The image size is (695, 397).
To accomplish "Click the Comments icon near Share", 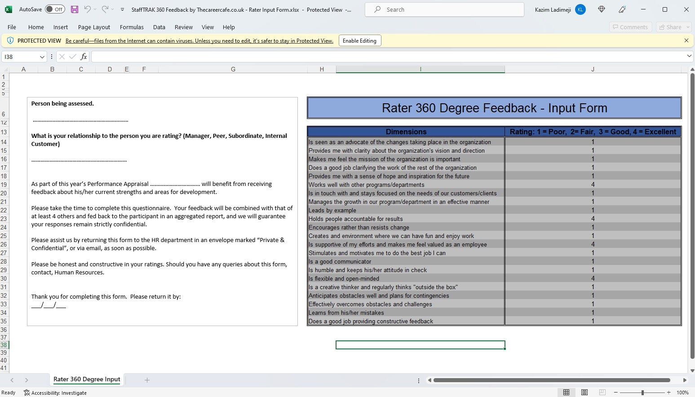I will point(630,27).
